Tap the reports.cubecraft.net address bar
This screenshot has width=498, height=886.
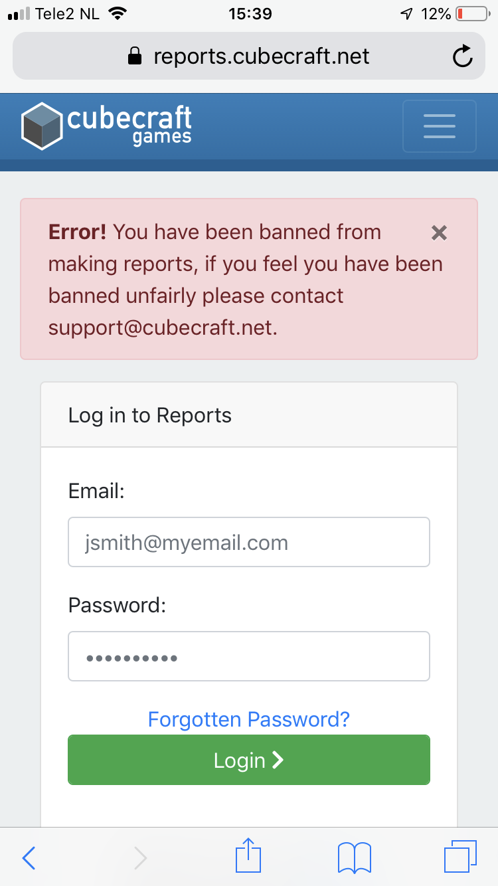tap(249, 56)
